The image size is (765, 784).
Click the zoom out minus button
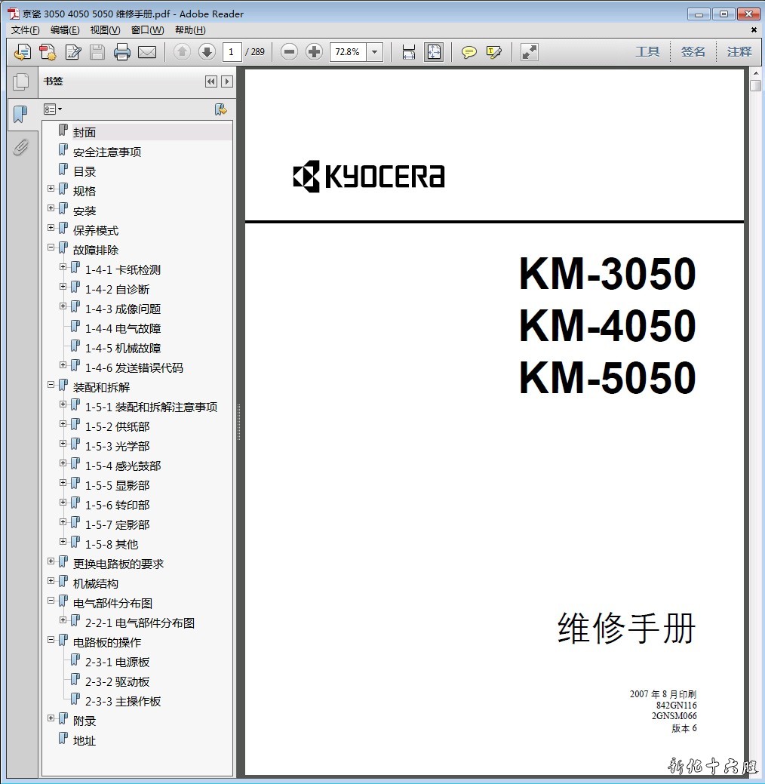point(289,52)
